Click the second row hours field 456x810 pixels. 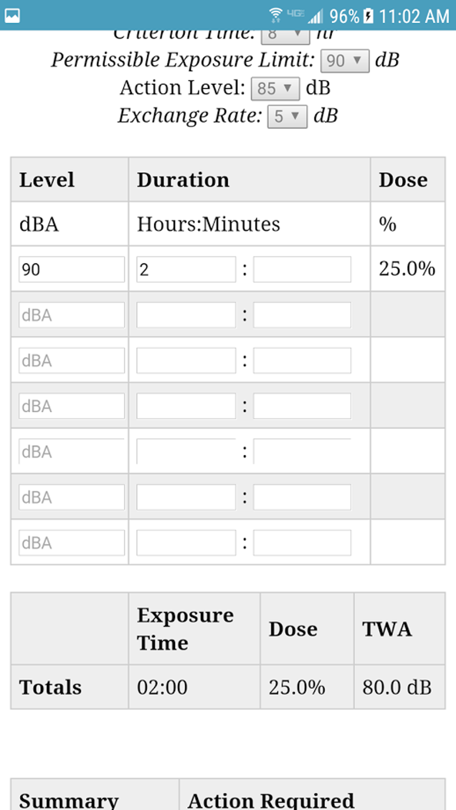pos(186,315)
